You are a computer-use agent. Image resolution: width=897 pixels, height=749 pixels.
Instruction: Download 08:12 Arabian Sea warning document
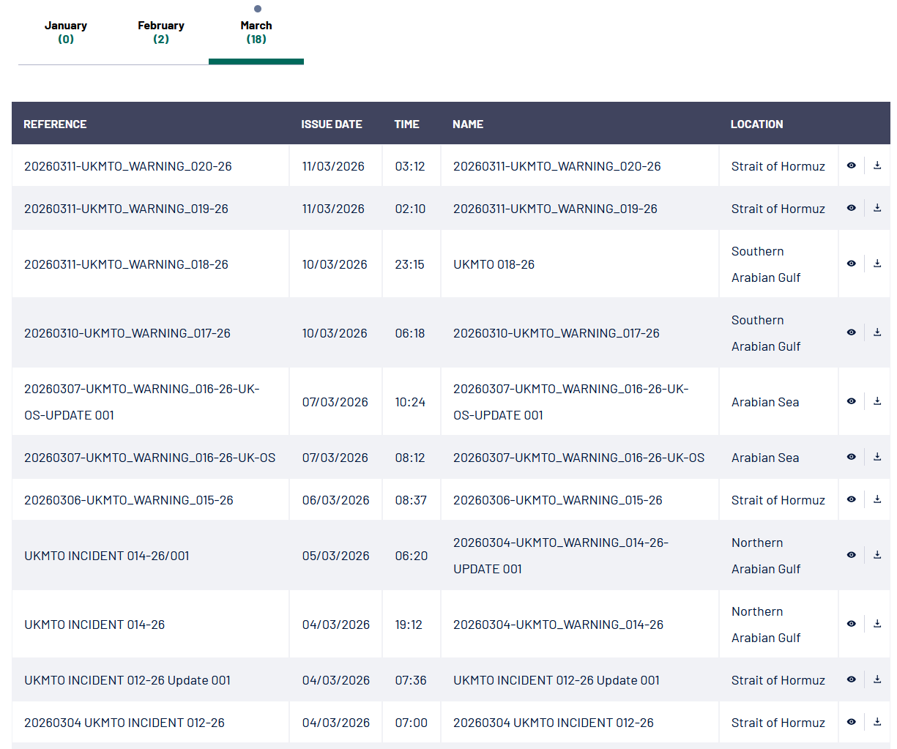877,457
